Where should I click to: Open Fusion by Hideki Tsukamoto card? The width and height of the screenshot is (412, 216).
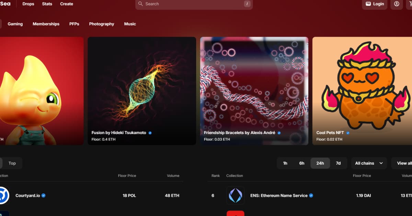click(x=142, y=91)
